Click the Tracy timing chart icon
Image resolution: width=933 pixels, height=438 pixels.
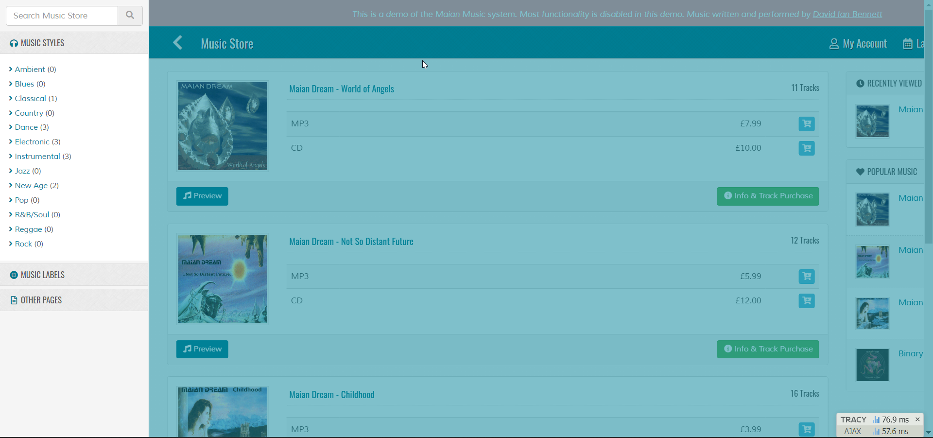coord(877,420)
